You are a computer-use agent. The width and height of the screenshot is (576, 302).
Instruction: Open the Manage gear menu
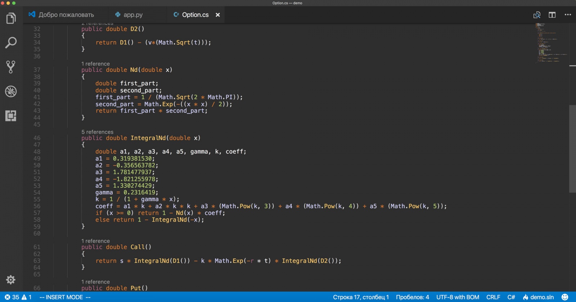[11, 280]
